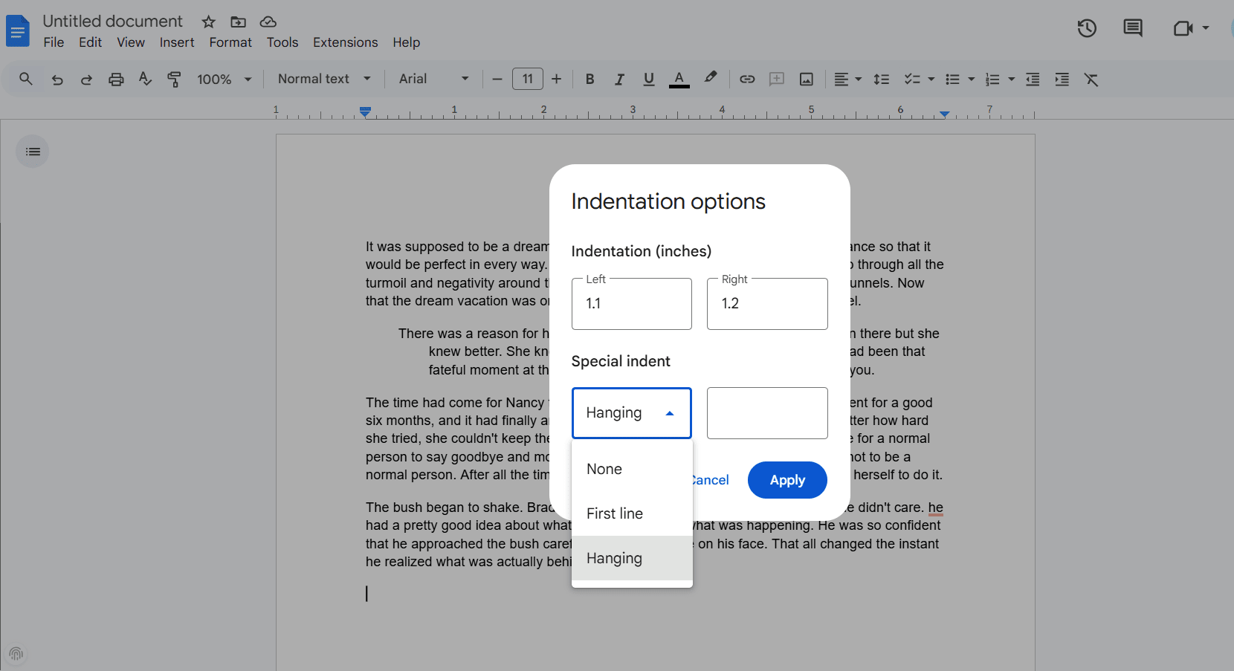Expand numbered list options arrow

pos(1011,80)
